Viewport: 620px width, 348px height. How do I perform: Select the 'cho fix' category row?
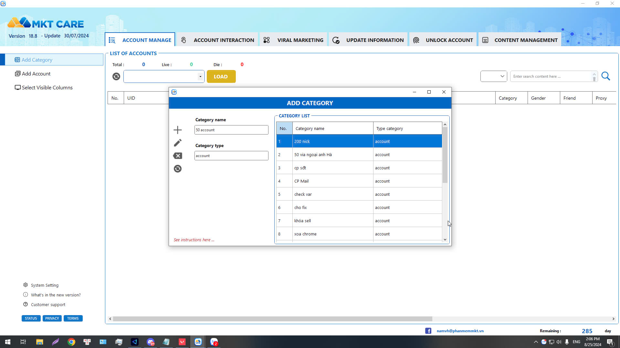click(x=359, y=208)
